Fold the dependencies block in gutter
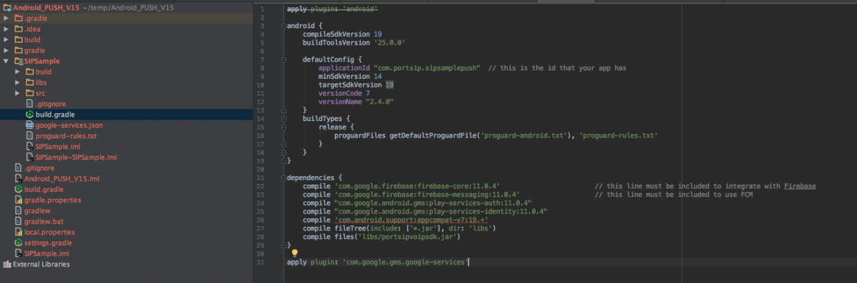Screen dimensions: 857x283 coord(284,177)
